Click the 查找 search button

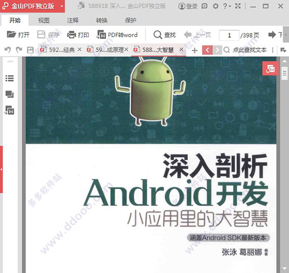[x=165, y=35]
